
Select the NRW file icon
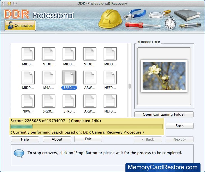[28, 101]
